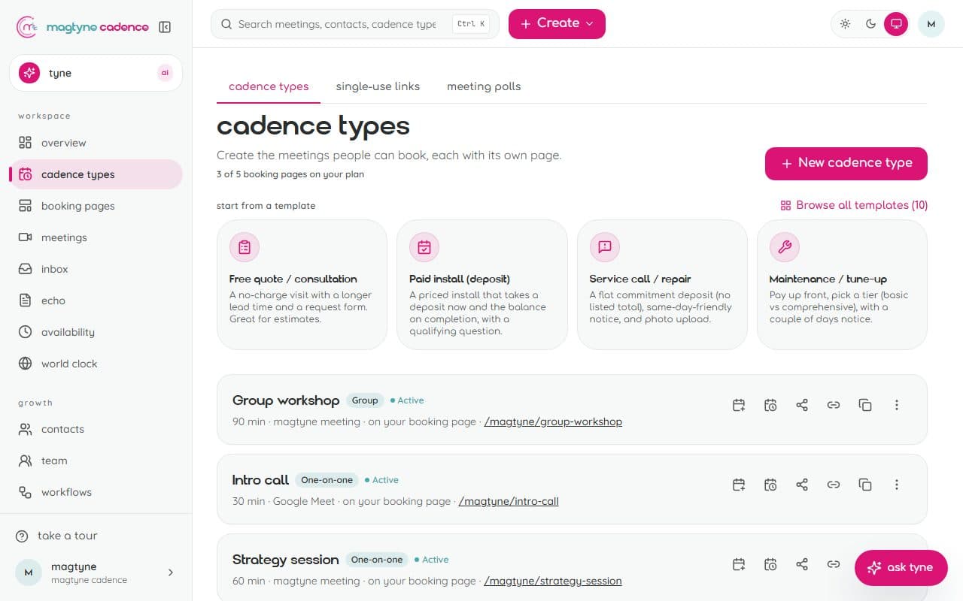Choose Maintenance / tune-up template

pyautogui.click(x=842, y=285)
